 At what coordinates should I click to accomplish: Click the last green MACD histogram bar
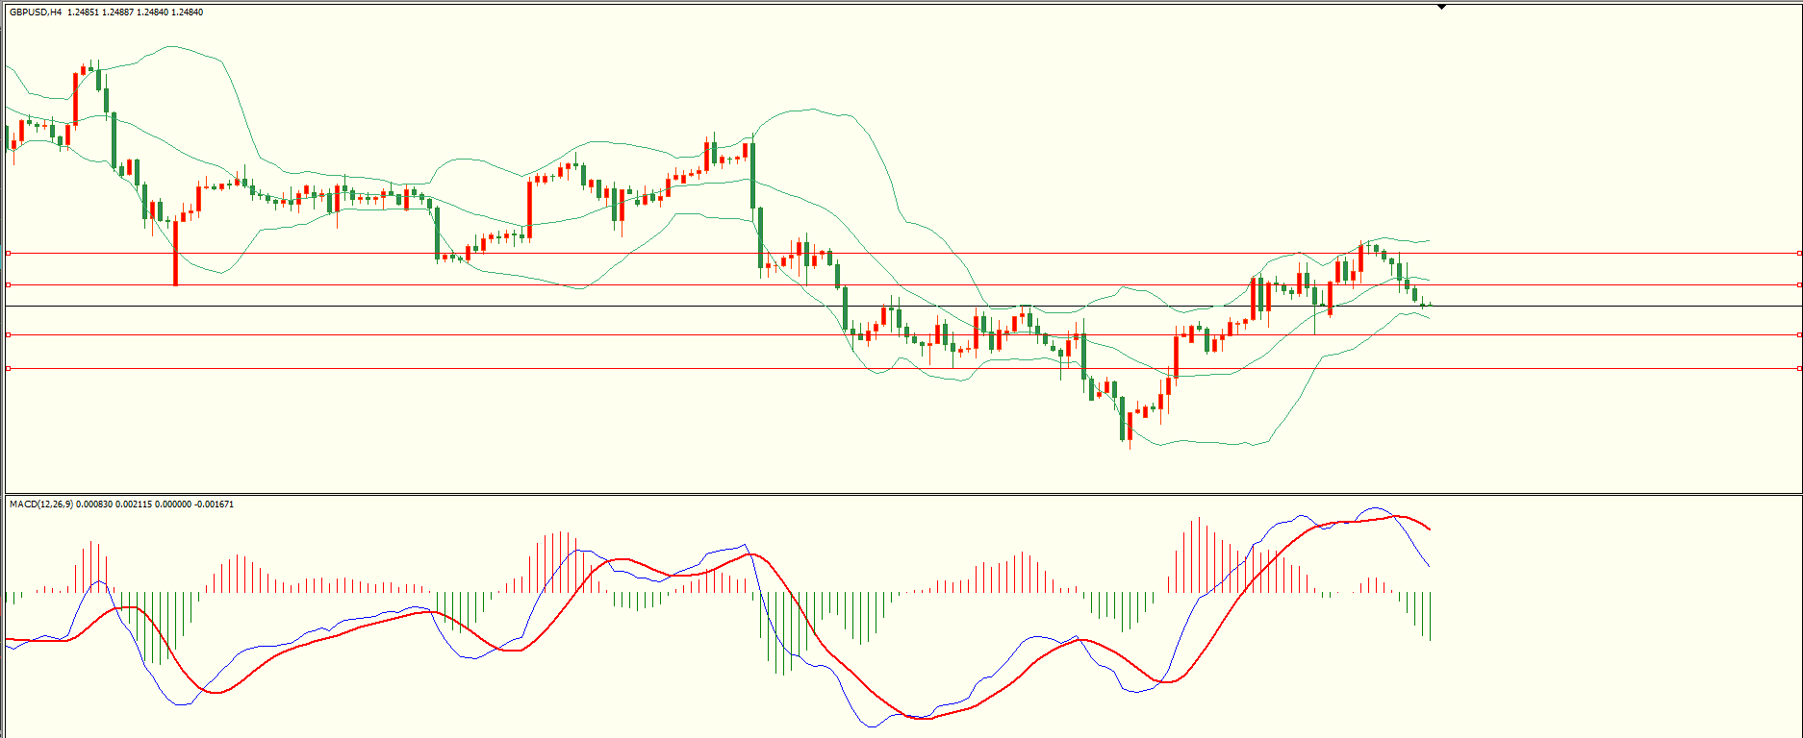pyautogui.click(x=1430, y=615)
